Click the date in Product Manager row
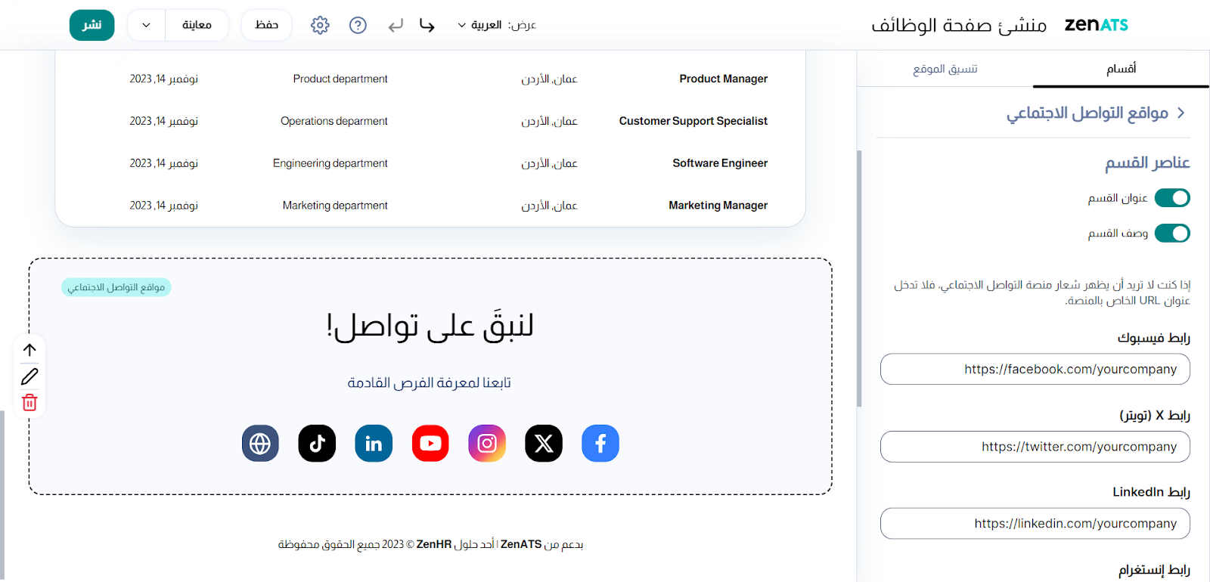 tap(163, 79)
